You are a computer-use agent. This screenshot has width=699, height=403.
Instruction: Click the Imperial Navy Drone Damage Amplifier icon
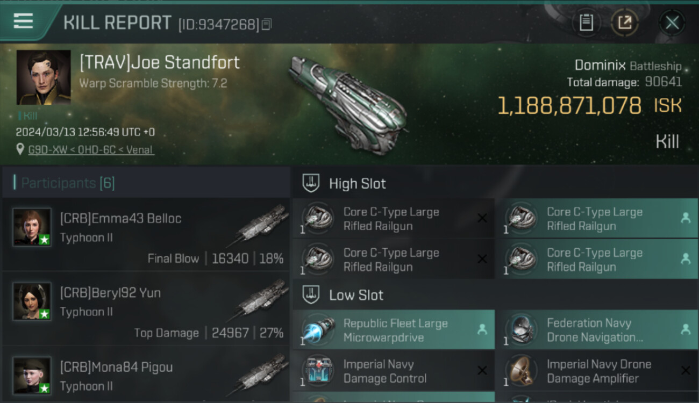[521, 371]
